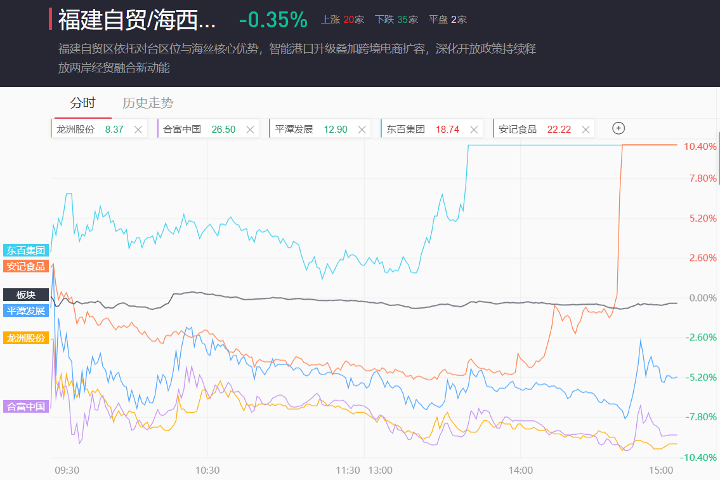720x480 pixels.
Task: Click the 上涨 20家 rising count
Action: click(343, 20)
